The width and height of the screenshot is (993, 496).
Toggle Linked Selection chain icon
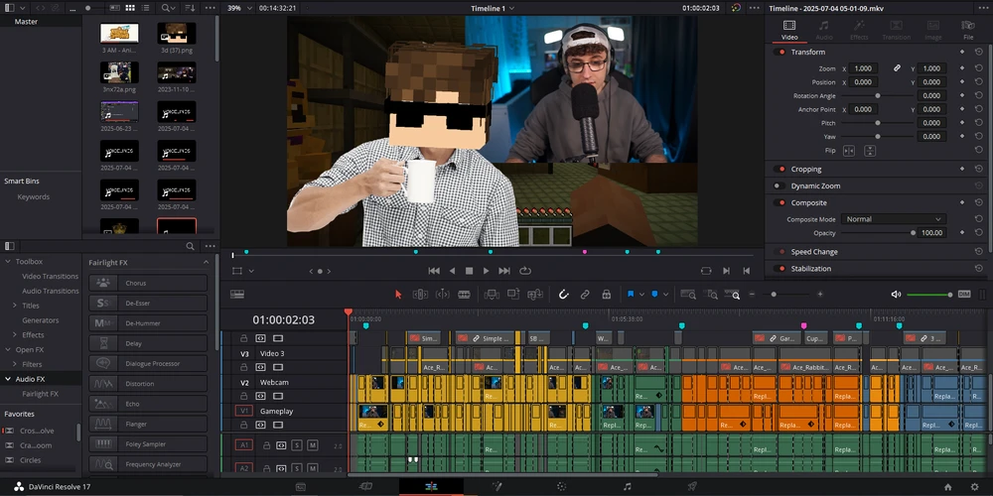coord(585,295)
